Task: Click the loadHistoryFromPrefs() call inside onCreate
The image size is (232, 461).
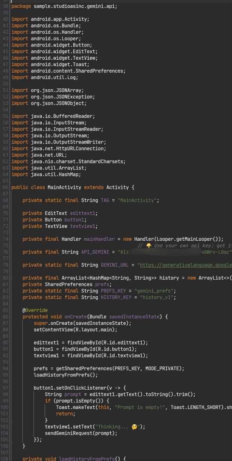Action: [x=66, y=375]
